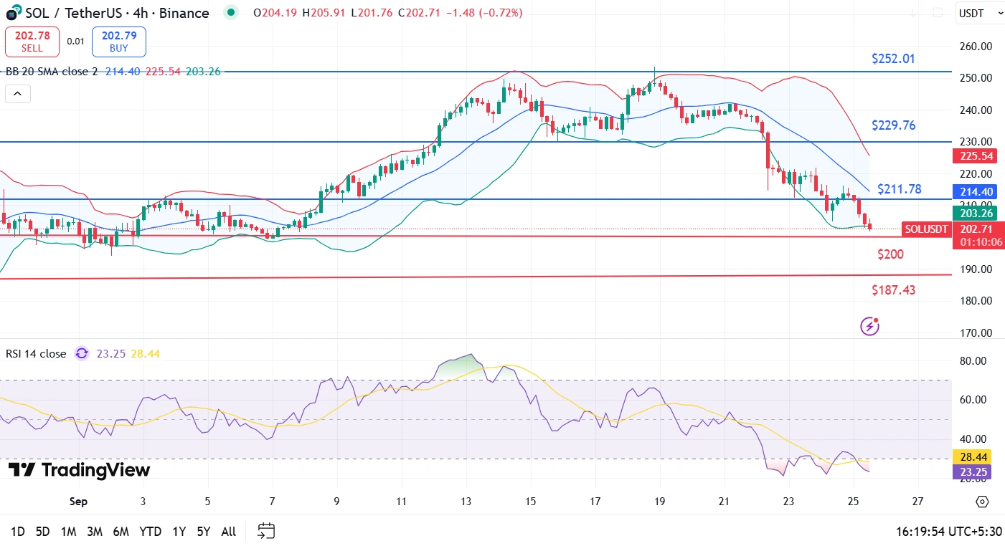Click the SOL coin logo icon
This screenshot has width=1005, height=546.
tap(12, 13)
